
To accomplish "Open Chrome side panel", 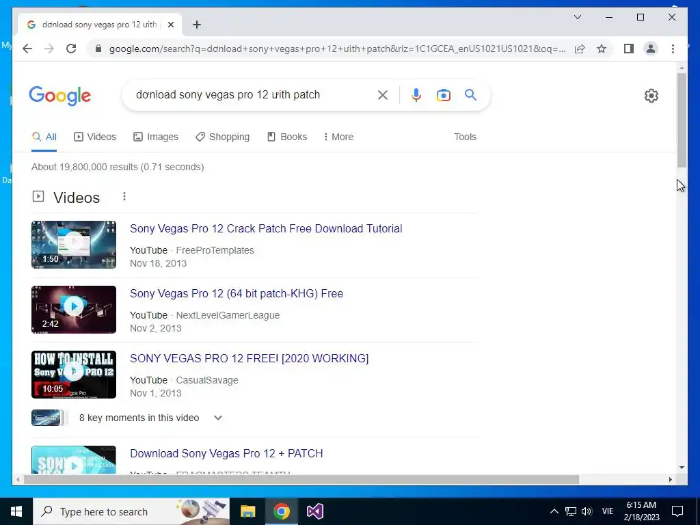I will tap(629, 49).
